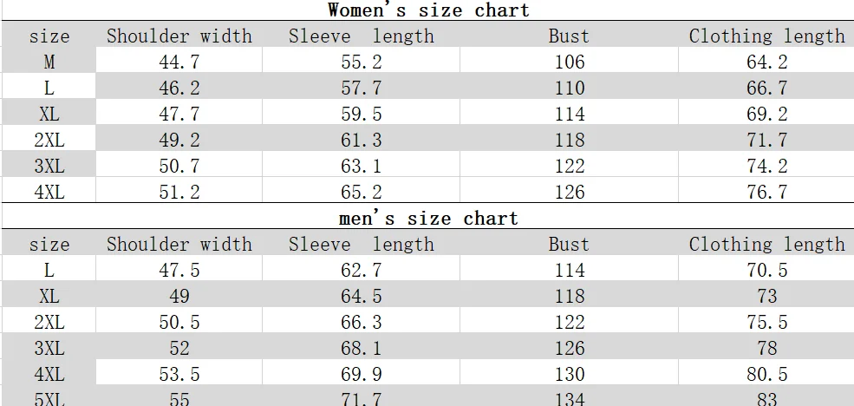This screenshot has height=406, width=854.
Task: Click the Sleeve length header in men's chart
Action: 361,244
